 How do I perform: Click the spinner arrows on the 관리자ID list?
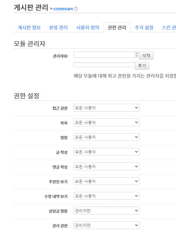point(136,55)
